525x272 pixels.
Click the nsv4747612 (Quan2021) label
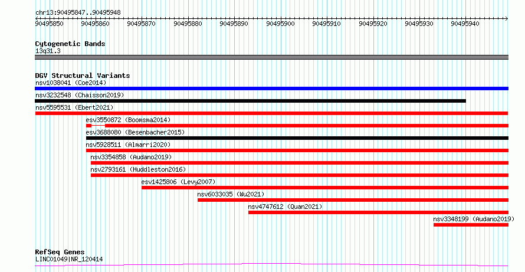point(285,207)
